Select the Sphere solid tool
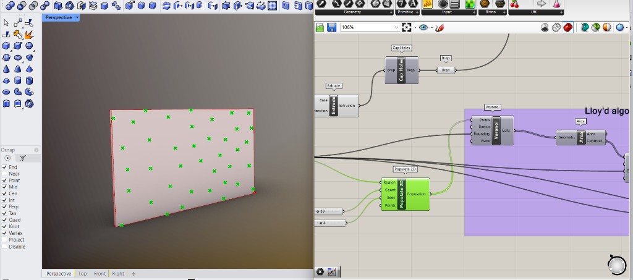This screenshot has width=633, height=280. point(29,46)
